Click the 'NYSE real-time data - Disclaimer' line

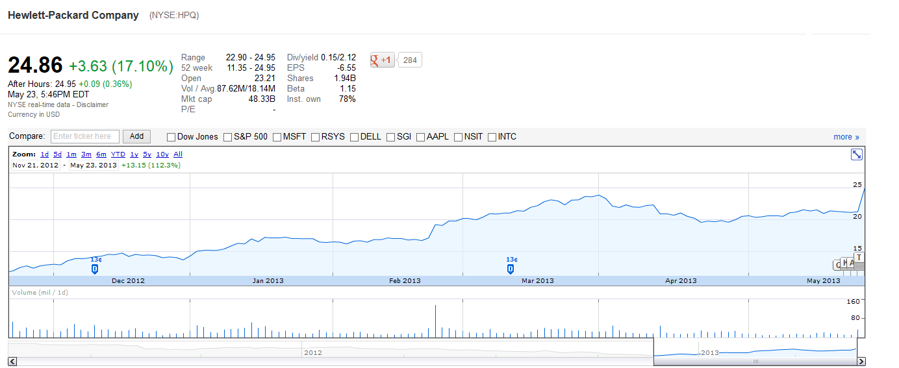click(58, 104)
